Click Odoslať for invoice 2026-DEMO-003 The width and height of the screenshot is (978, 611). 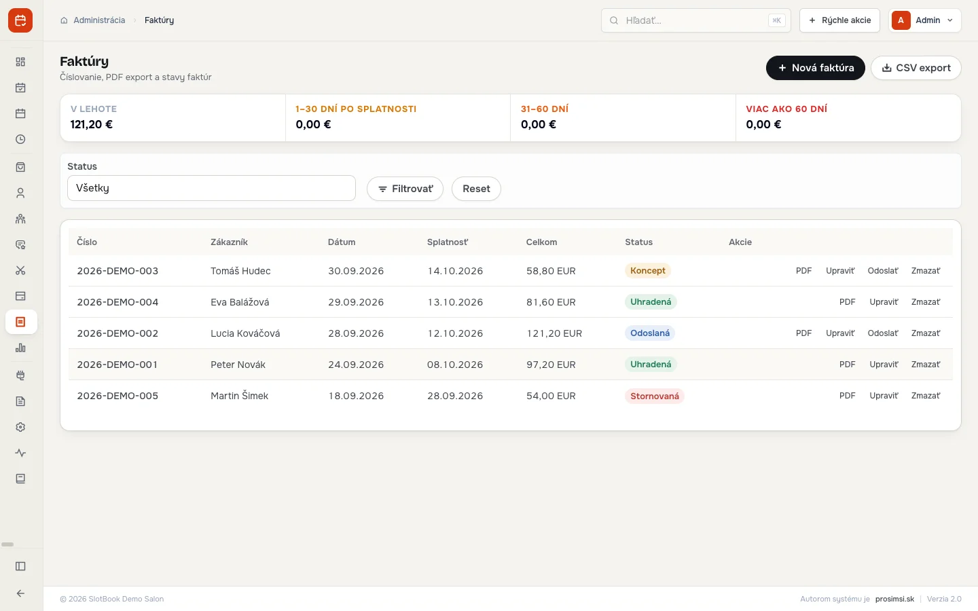click(x=883, y=271)
